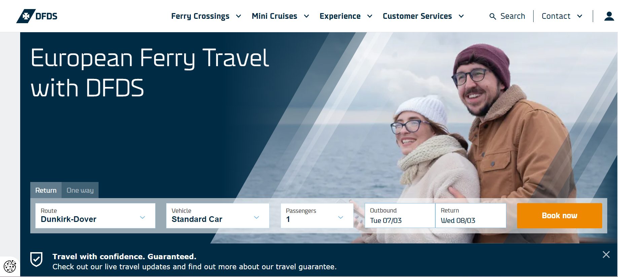Expand the Ferry Crossings menu chevron

pyautogui.click(x=239, y=16)
